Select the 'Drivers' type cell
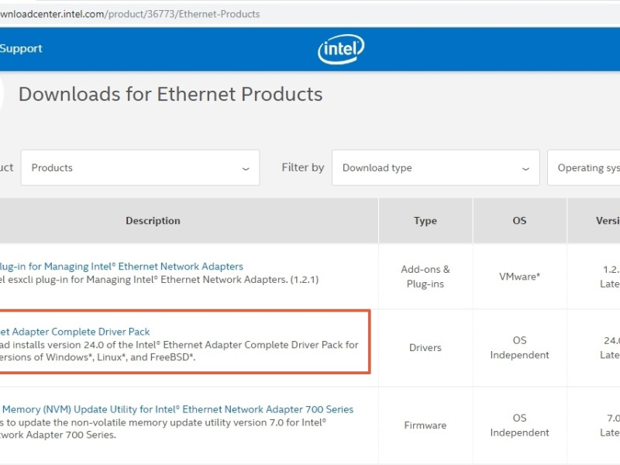The height and width of the screenshot is (465, 620). [425, 347]
